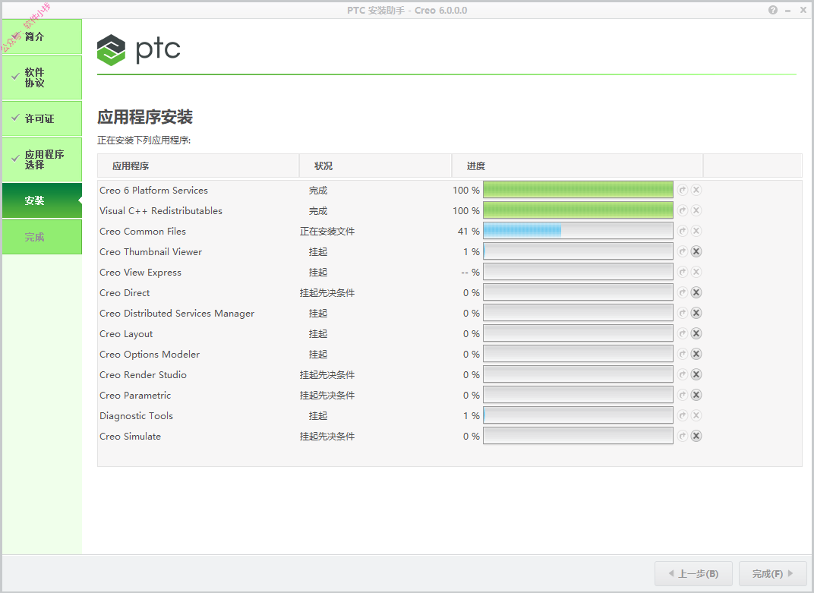This screenshot has height=593, width=814.
Task: Select the Creo View Express name
Action: coord(140,273)
